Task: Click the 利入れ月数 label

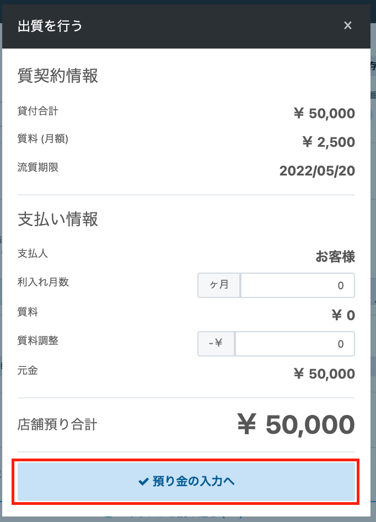Action: 44,282
